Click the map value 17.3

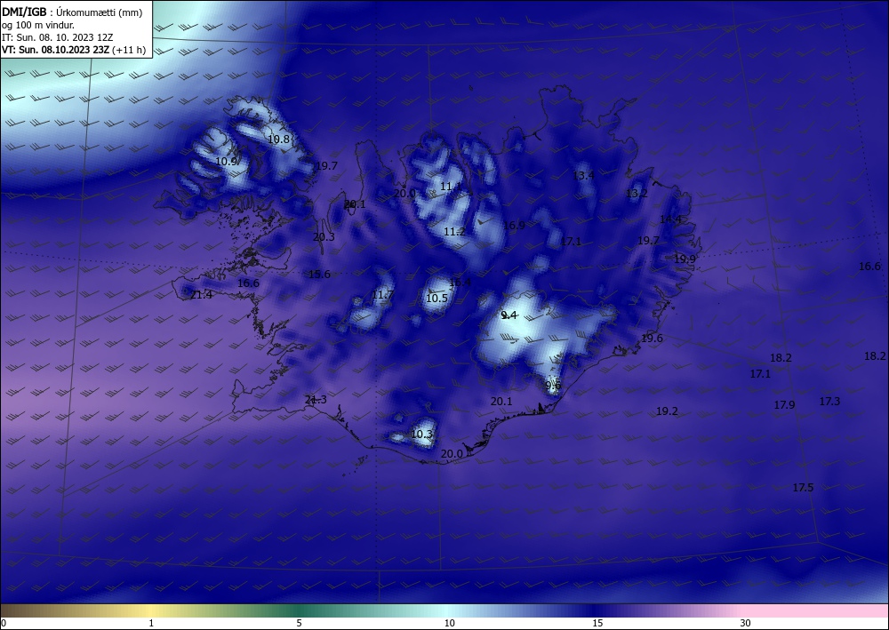click(x=829, y=401)
